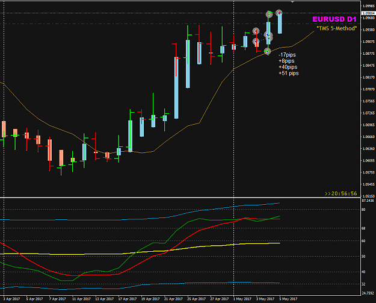The height and width of the screenshot is (303, 376).
Task: Click indicator scale value 87.1436
Action: 368,201
